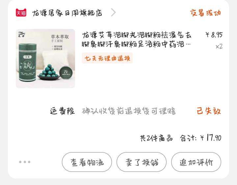Tap the 共2件商品 item count text

tap(156, 138)
